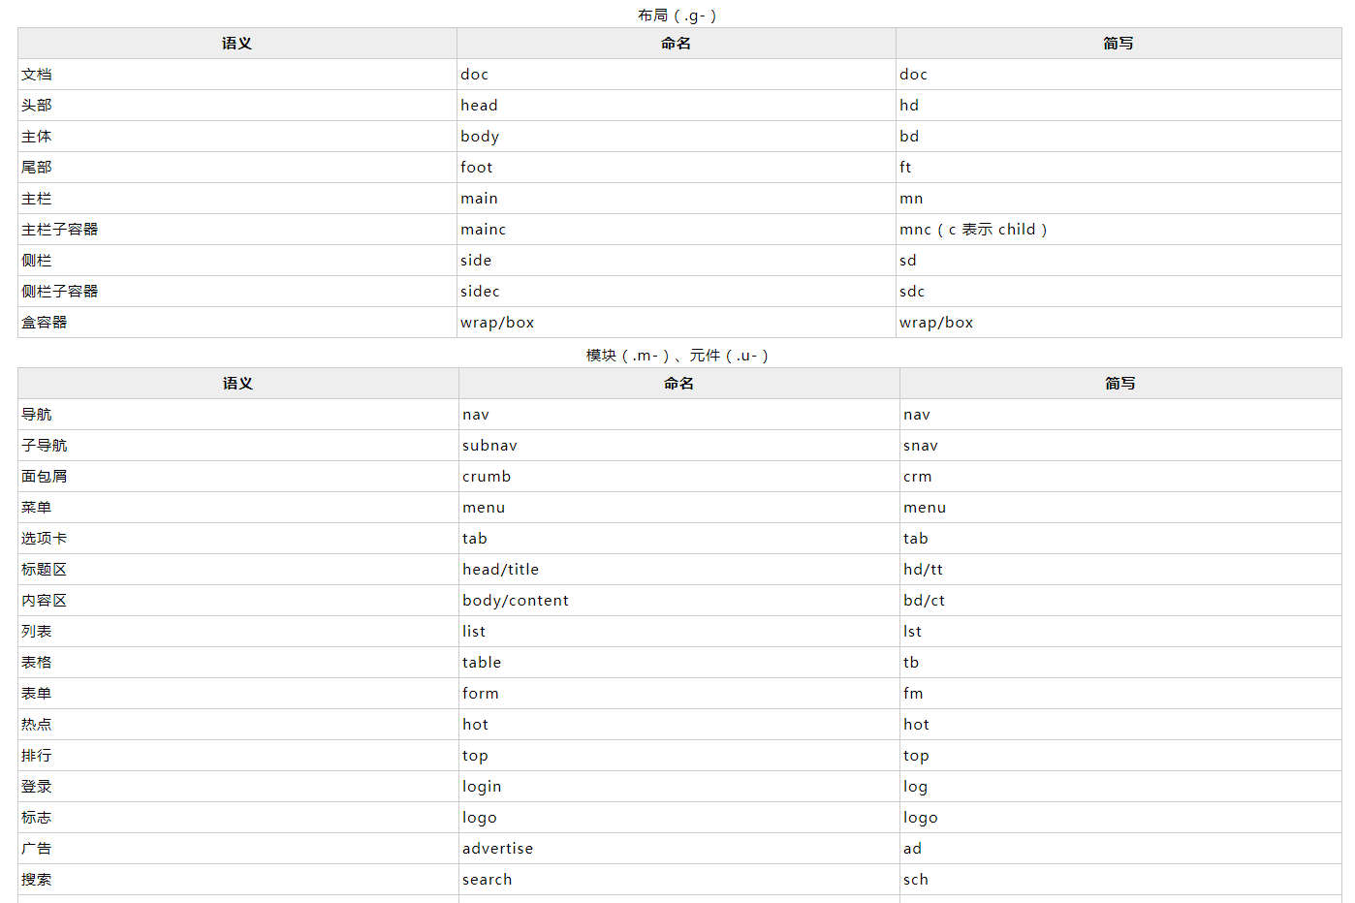Select the "search" naming cell
Viewport: 1355px width, 903px height.
point(487,880)
